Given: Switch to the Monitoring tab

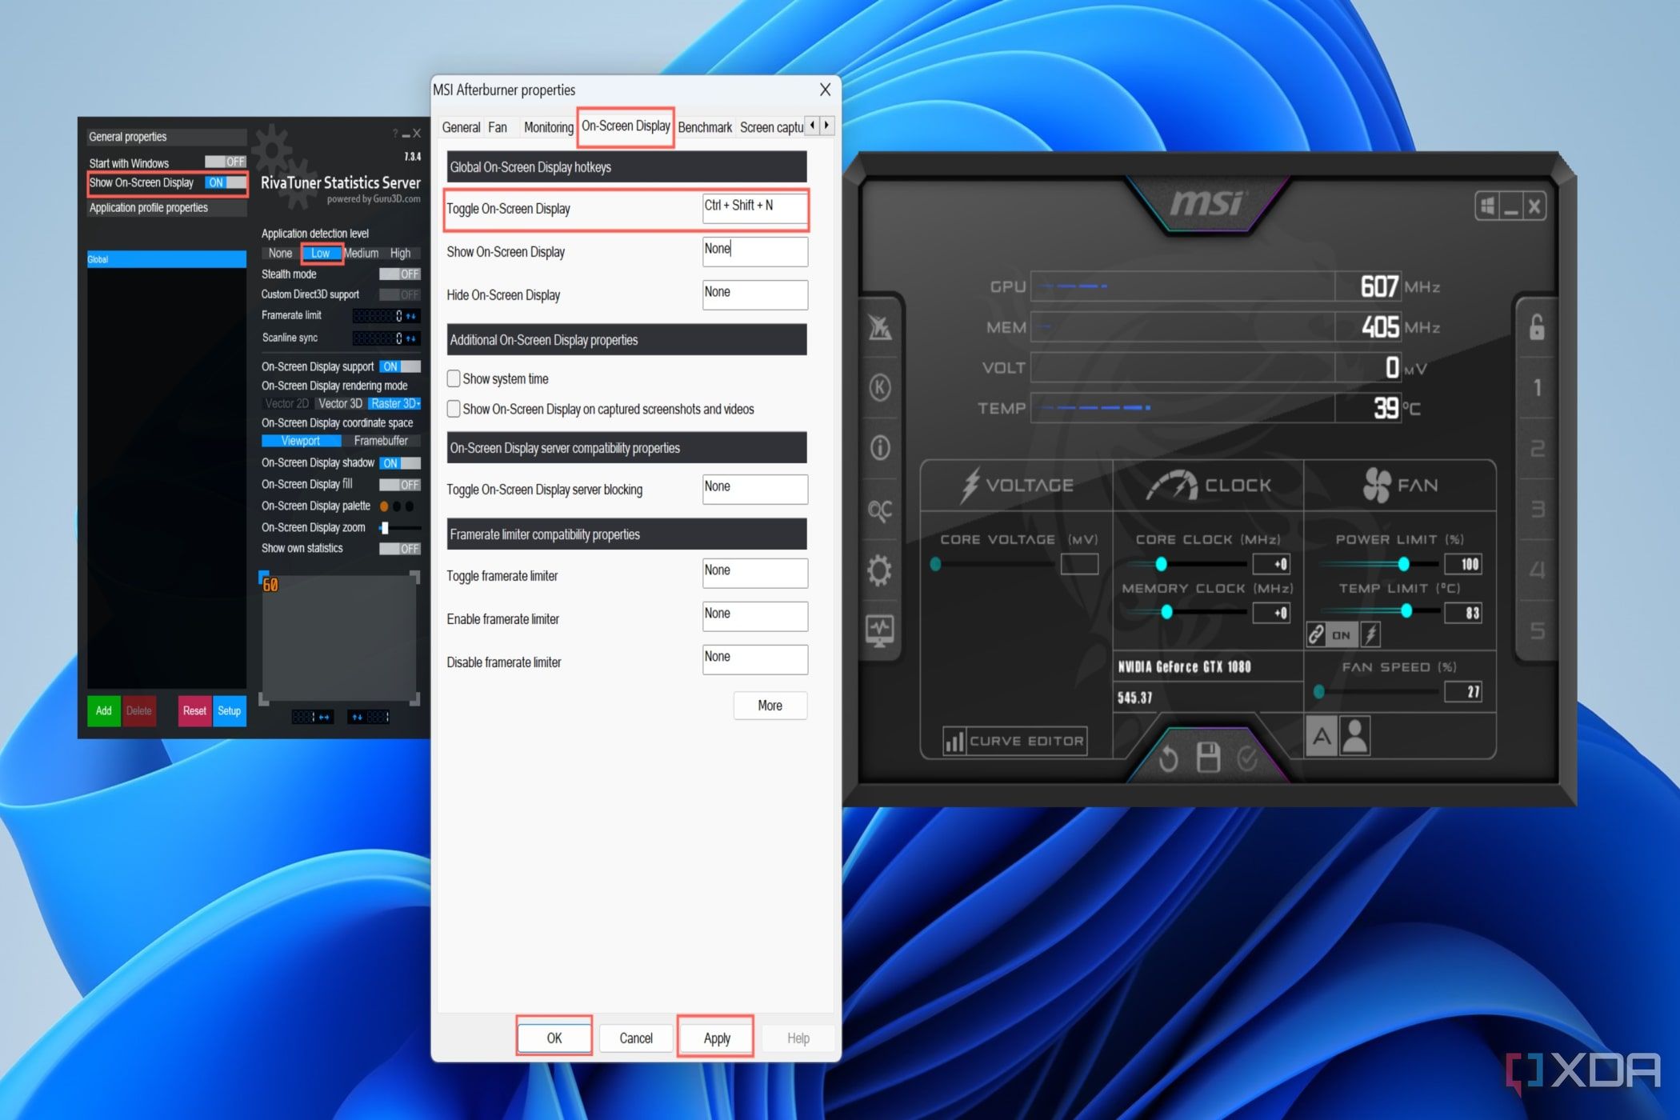Looking at the screenshot, I should 549,127.
